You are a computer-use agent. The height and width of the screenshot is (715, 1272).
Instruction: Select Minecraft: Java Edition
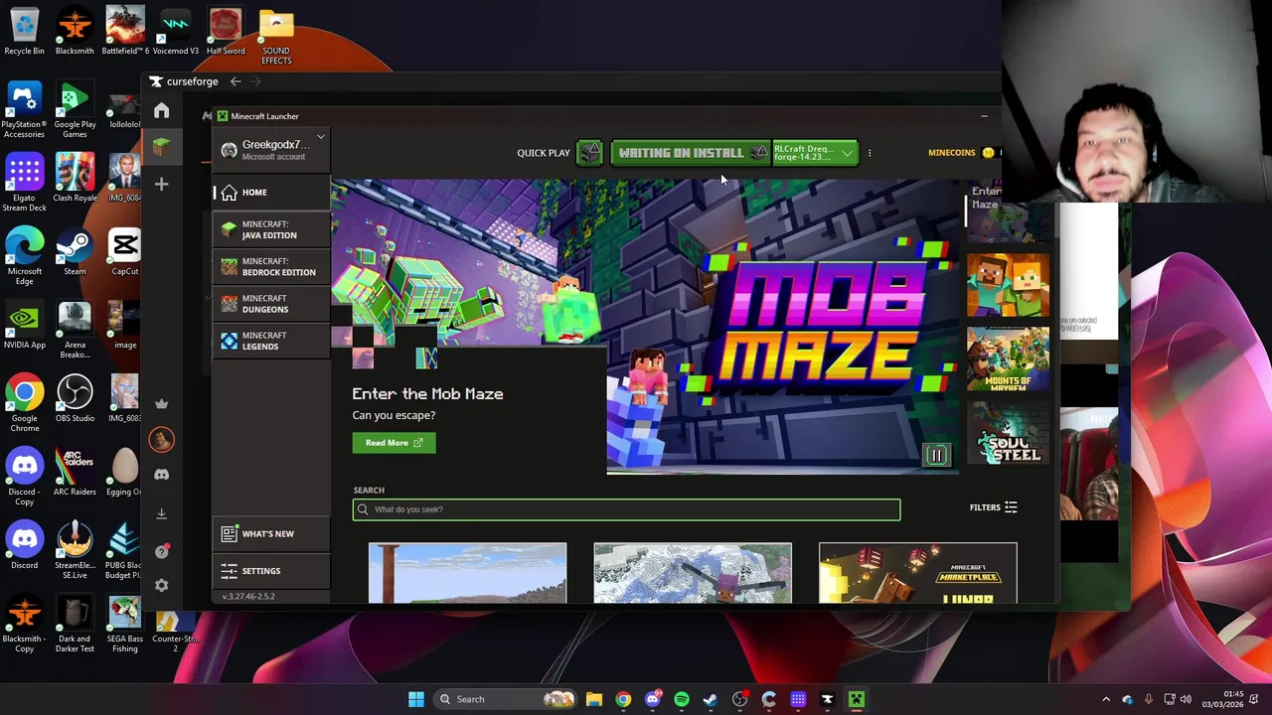(x=271, y=229)
